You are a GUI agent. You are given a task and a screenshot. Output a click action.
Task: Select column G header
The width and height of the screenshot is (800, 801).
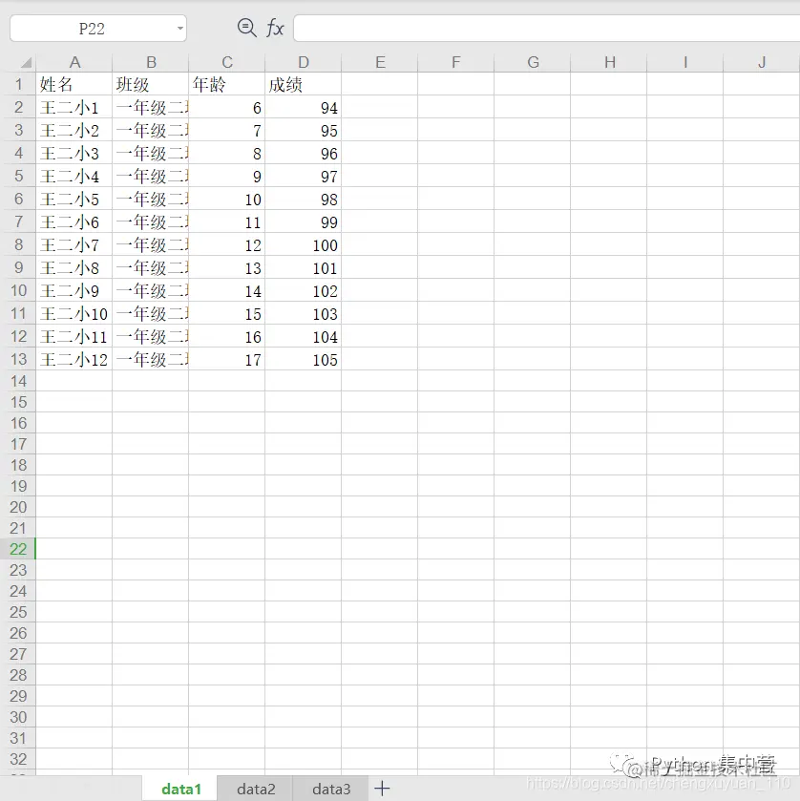pos(533,62)
